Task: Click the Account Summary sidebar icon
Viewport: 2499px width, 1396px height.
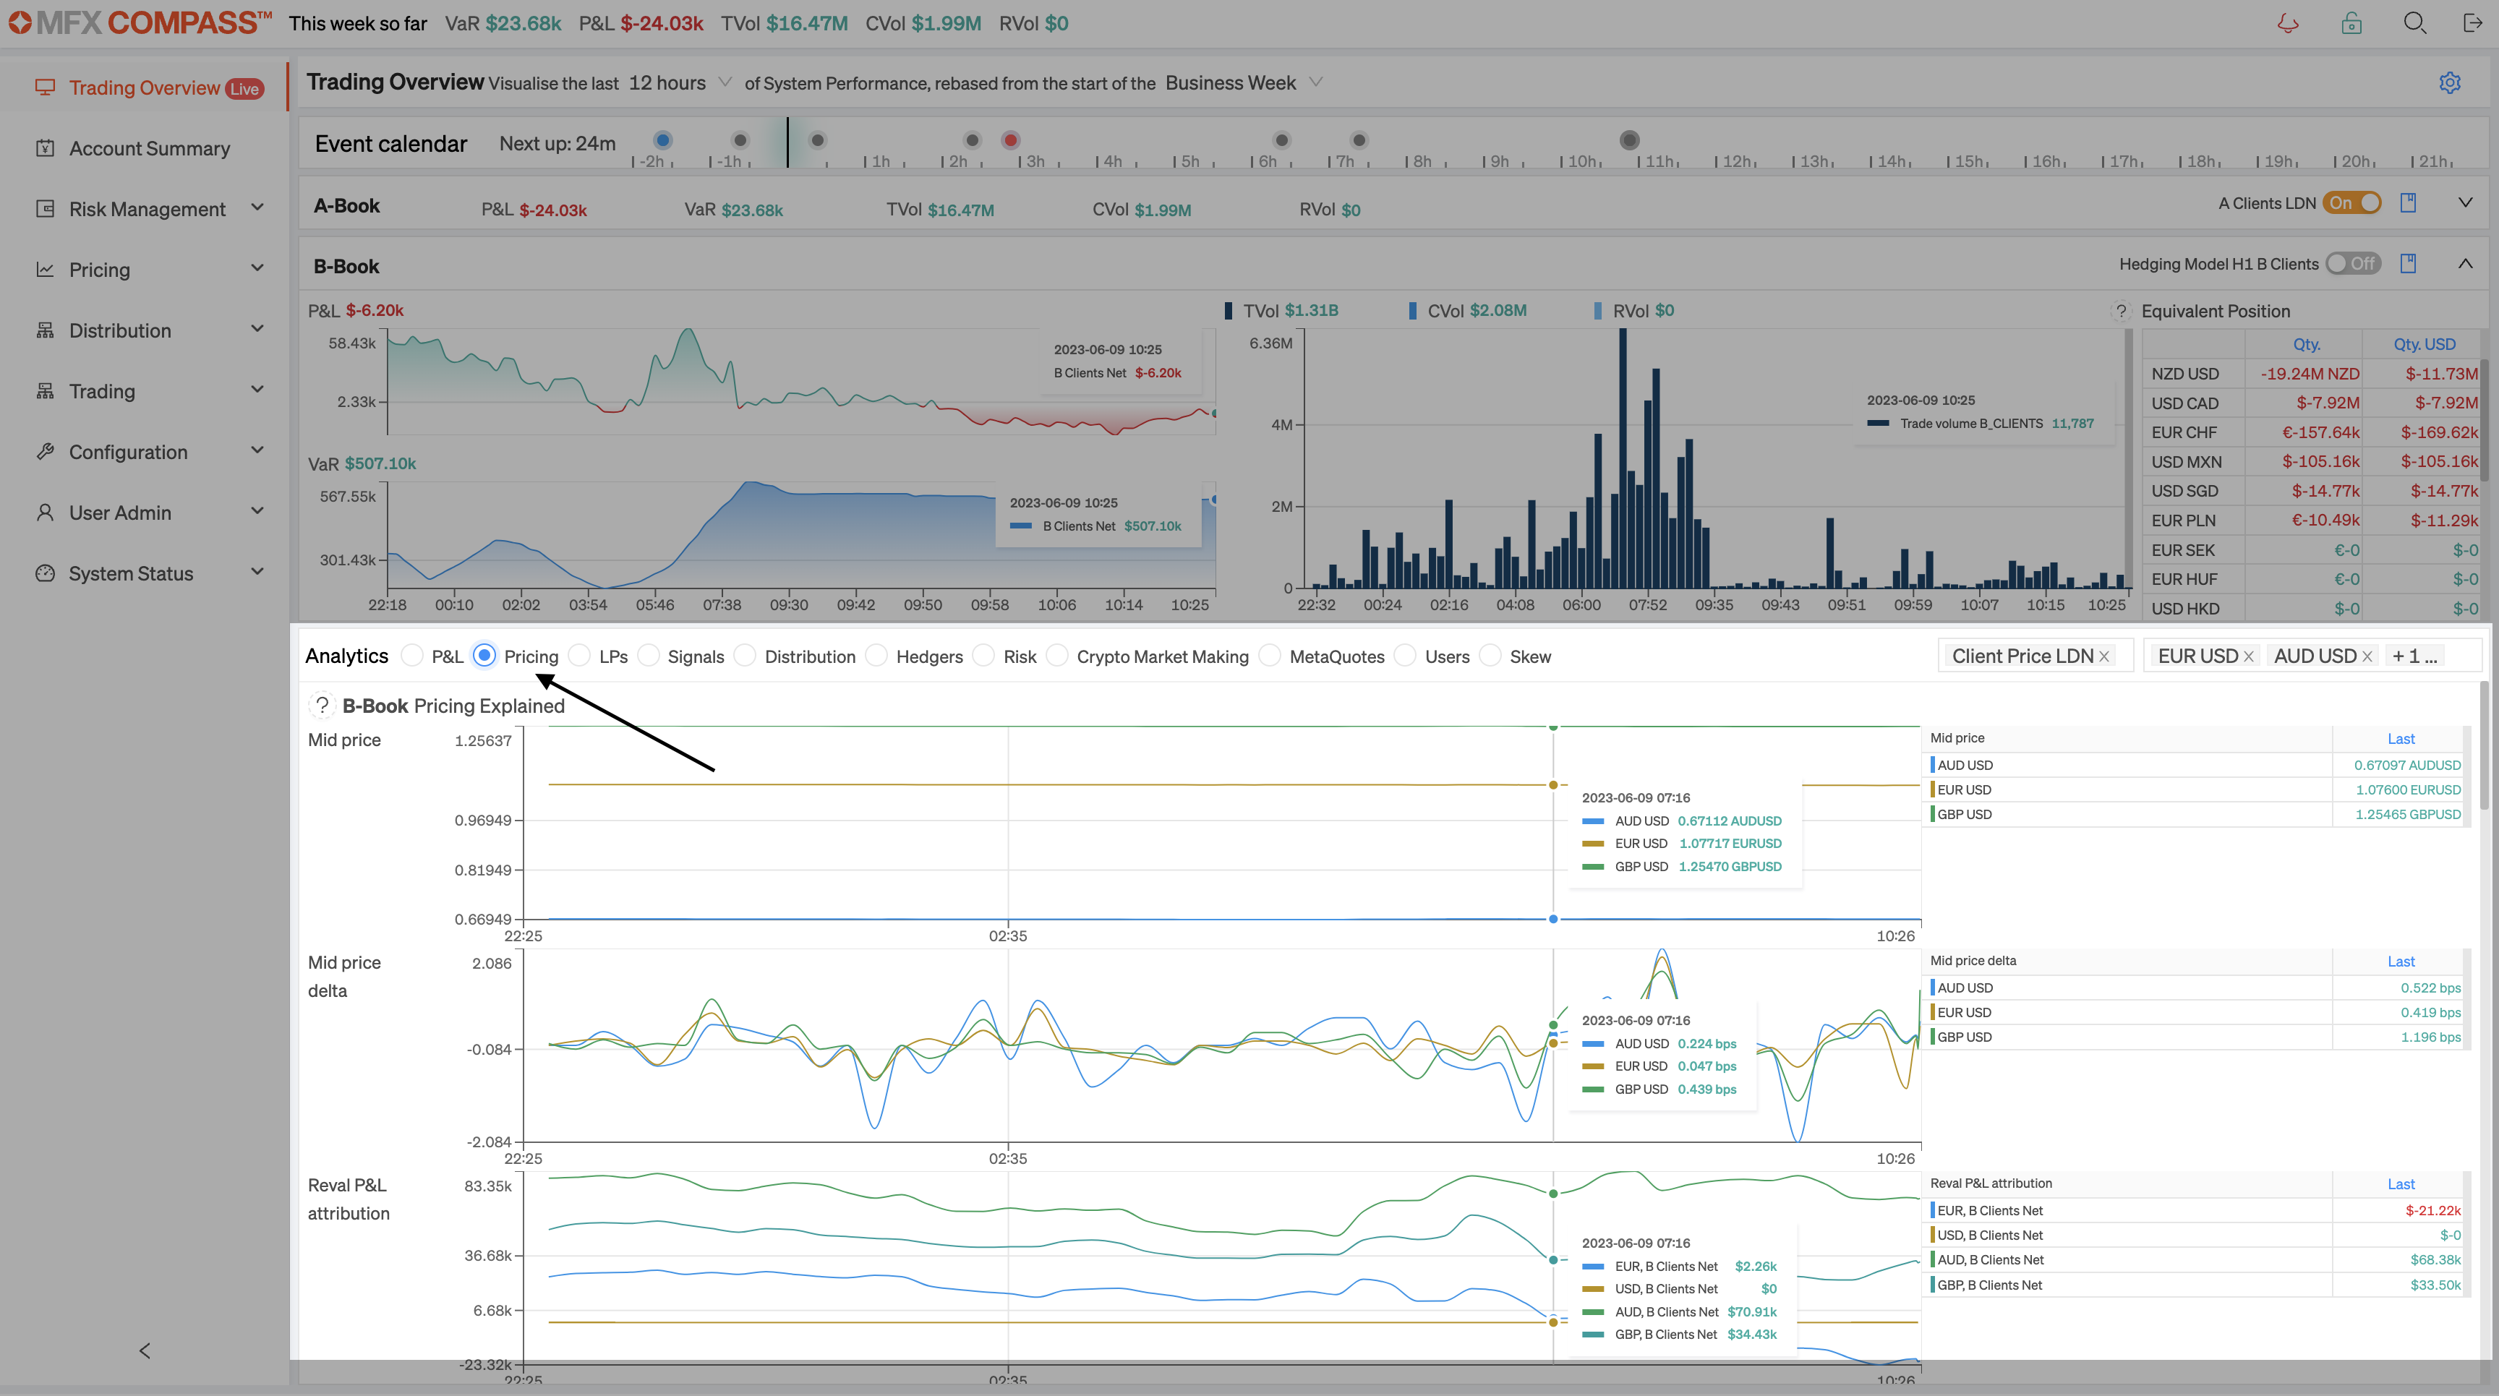Action: click(x=45, y=147)
